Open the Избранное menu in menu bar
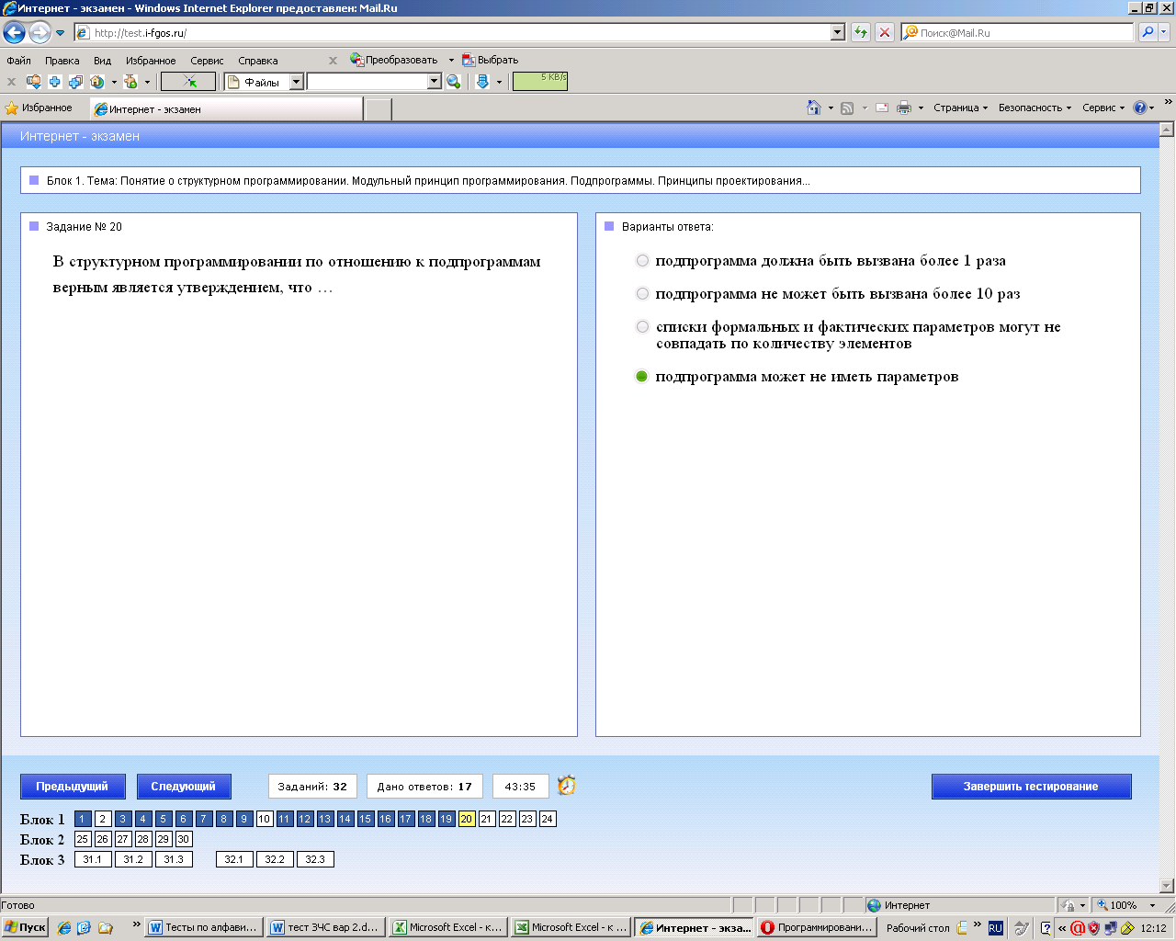 coord(151,61)
